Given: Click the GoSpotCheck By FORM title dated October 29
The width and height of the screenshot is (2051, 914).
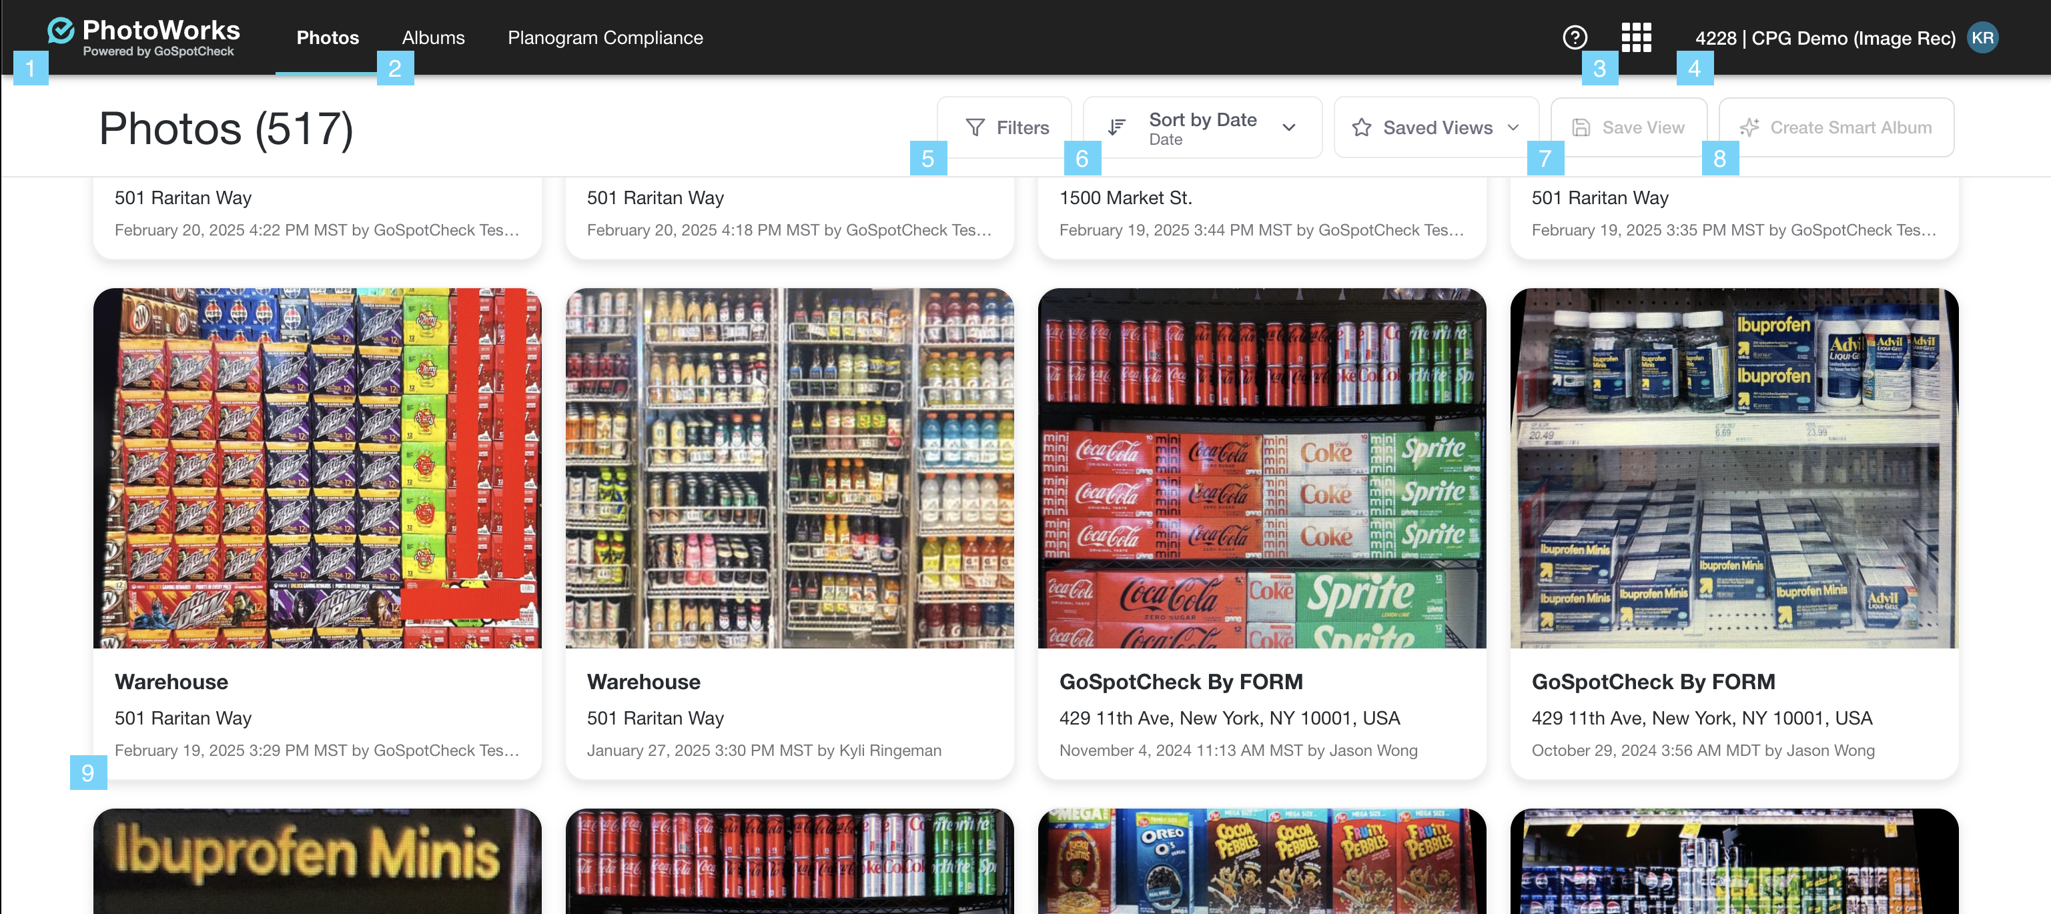Looking at the screenshot, I should click(1653, 682).
